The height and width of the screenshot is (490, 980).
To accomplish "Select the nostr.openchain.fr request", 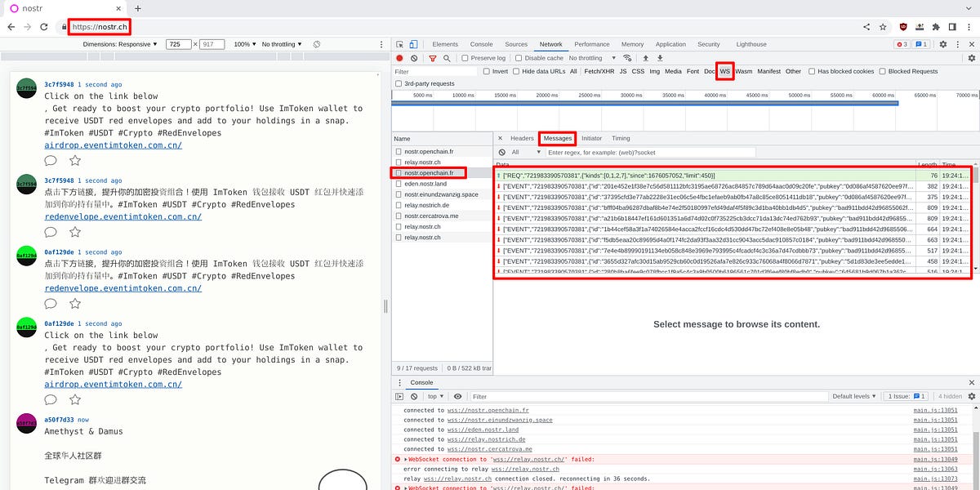I will point(428,172).
